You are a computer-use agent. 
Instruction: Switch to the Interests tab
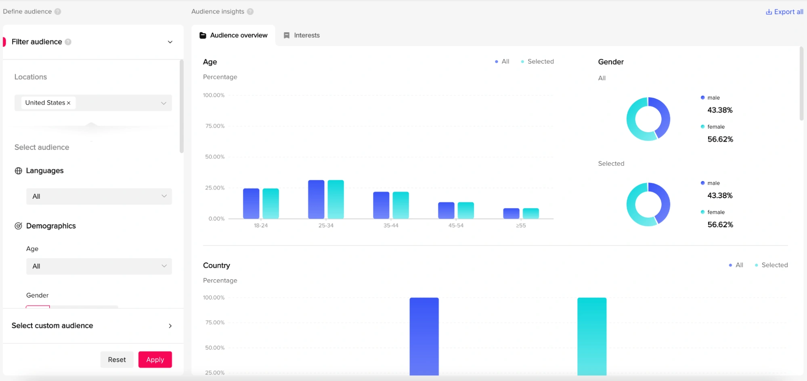302,35
